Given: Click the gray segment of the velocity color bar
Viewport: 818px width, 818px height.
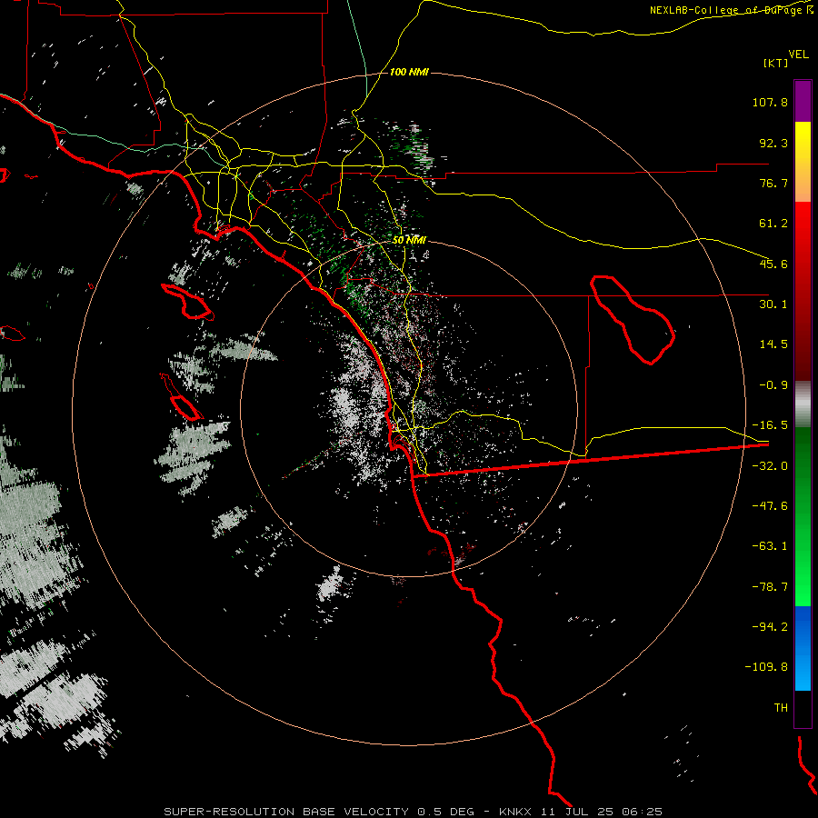Looking at the screenshot, I should click(803, 404).
